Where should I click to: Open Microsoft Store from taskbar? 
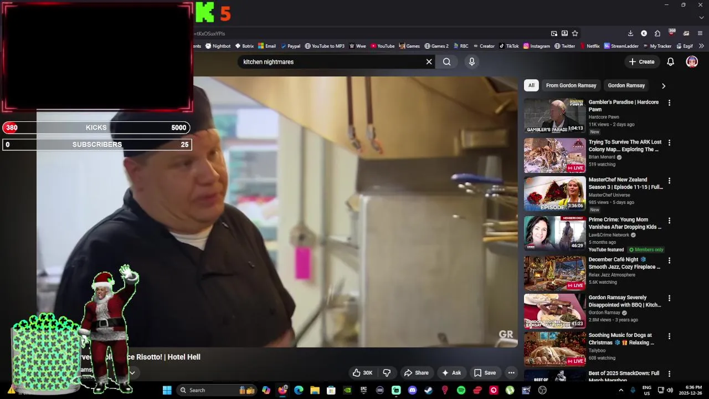pyautogui.click(x=331, y=390)
